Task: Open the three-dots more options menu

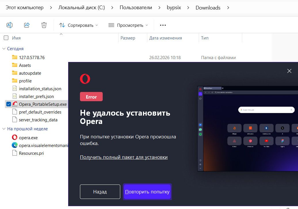Action: pos(163,25)
